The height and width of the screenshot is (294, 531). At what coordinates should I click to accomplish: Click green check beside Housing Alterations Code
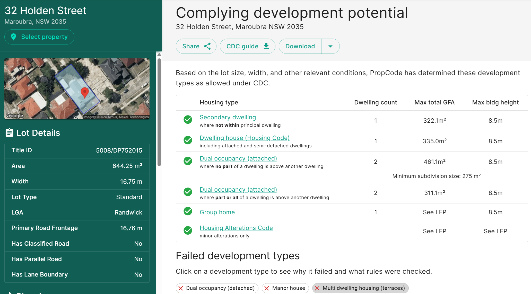[x=188, y=230]
